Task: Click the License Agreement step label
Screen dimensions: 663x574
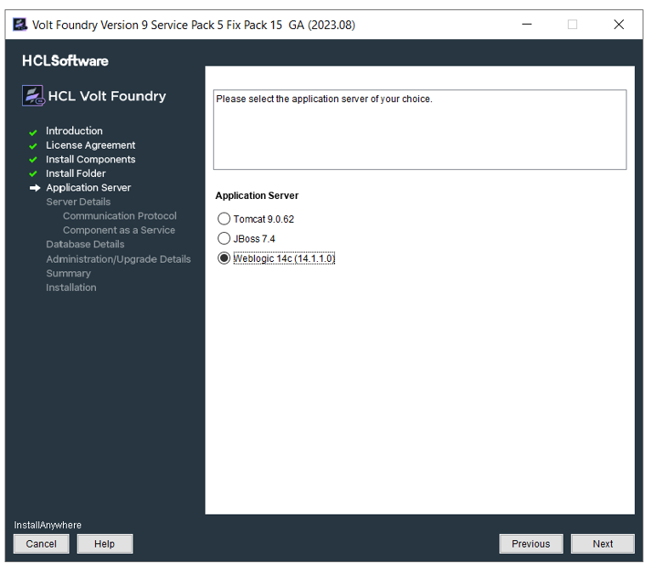Action: [90, 145]
